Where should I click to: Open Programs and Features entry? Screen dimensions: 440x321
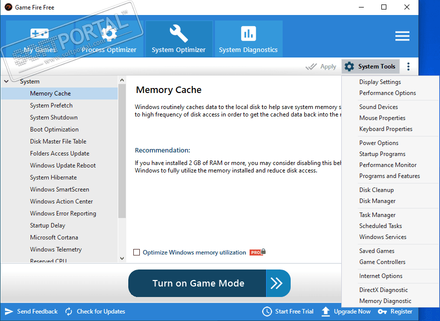[389, 176]
